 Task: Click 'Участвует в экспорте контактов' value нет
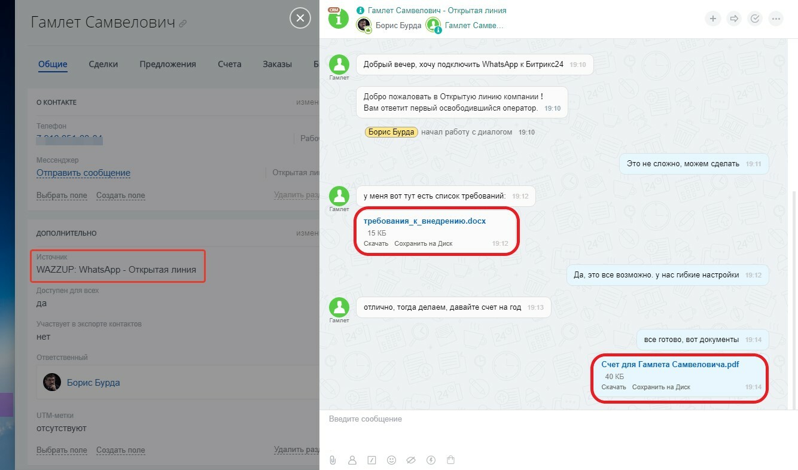[43, 337]
